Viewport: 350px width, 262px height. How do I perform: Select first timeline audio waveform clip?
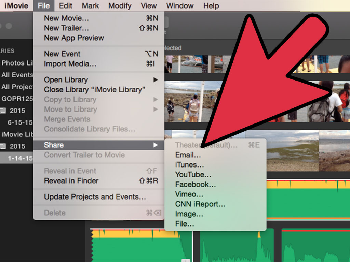pos(141,246)
